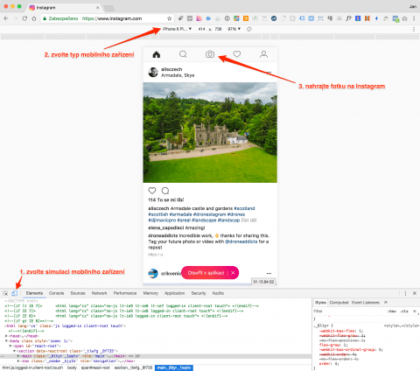Open Instagram home feed icon
This screenshot has width=420, height=371.
point(157,54)
